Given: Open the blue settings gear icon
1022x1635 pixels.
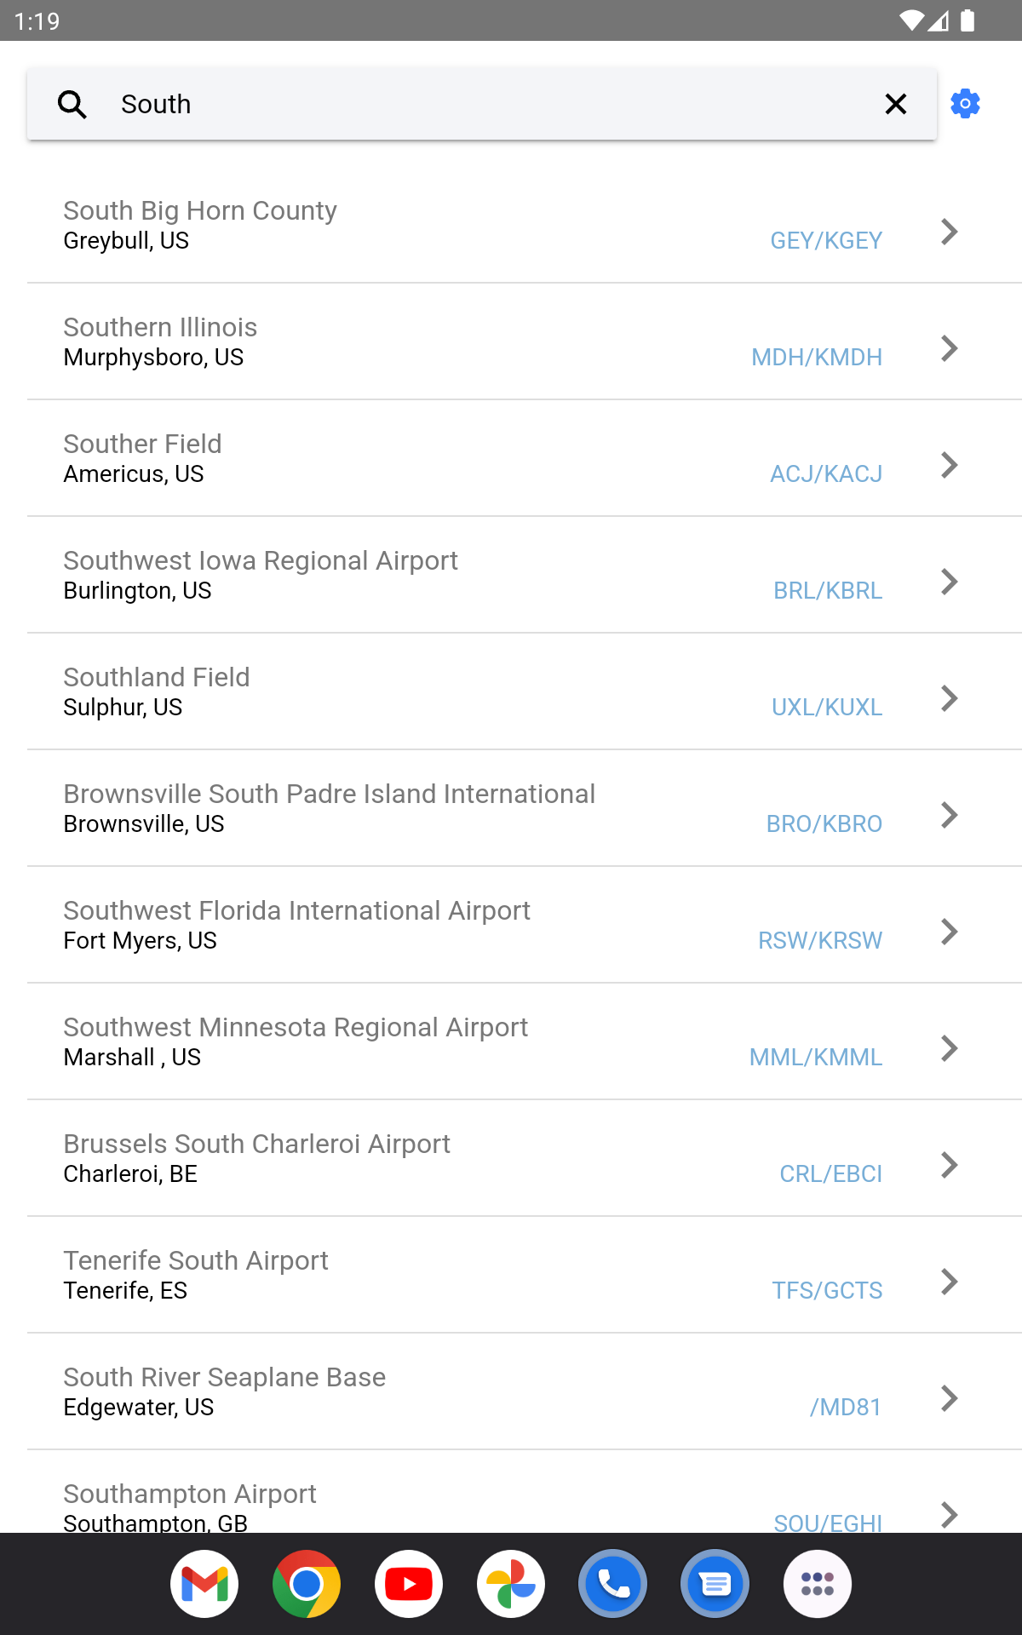Looking at the screenshot, I should (965, 104).
